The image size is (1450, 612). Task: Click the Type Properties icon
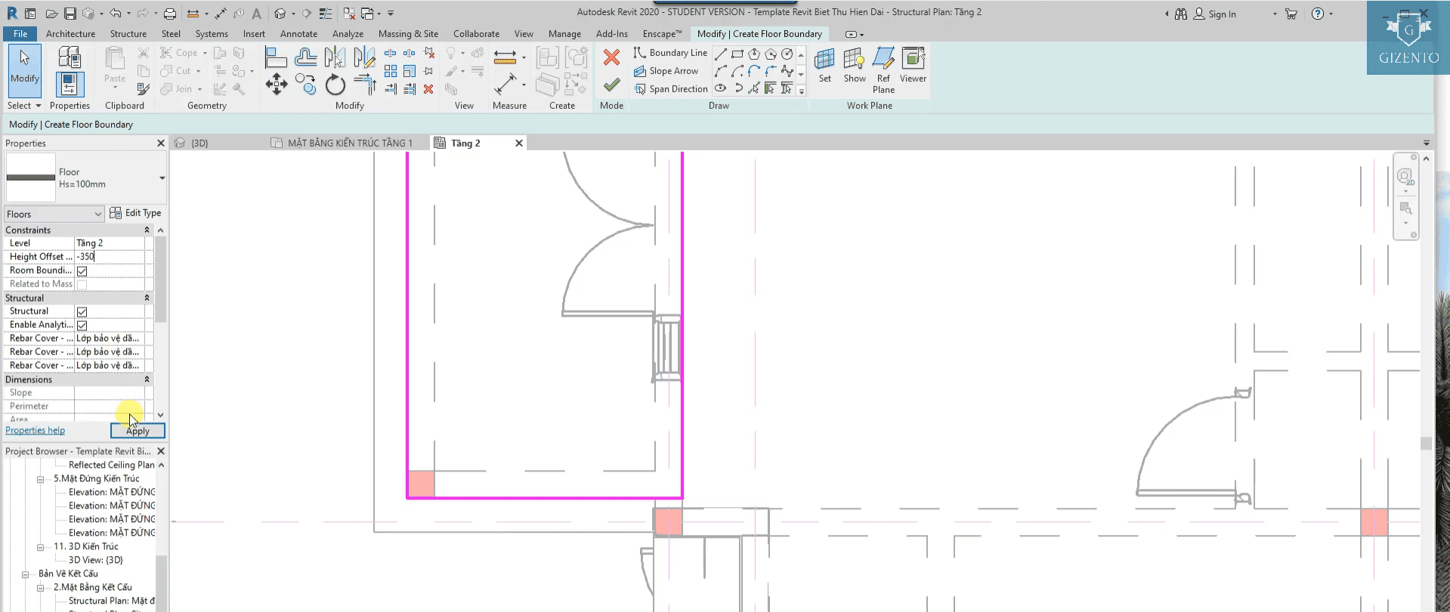coord(70,57)
